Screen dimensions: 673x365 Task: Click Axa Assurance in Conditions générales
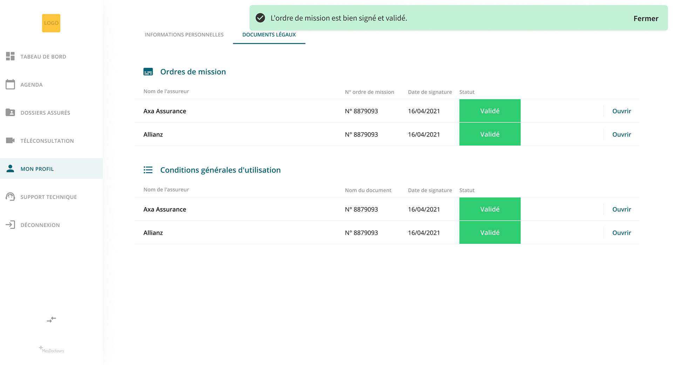point(165,209)
